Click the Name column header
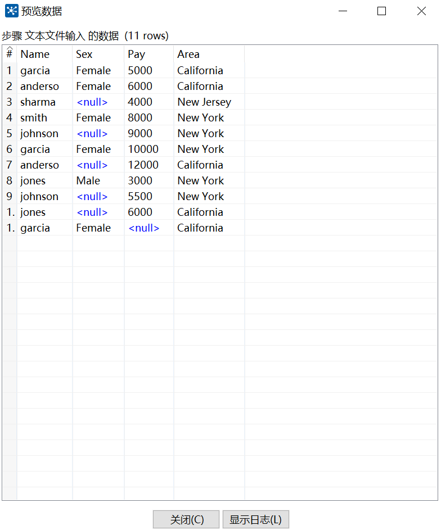The image size is (441, 530). (x=44, y=54)
